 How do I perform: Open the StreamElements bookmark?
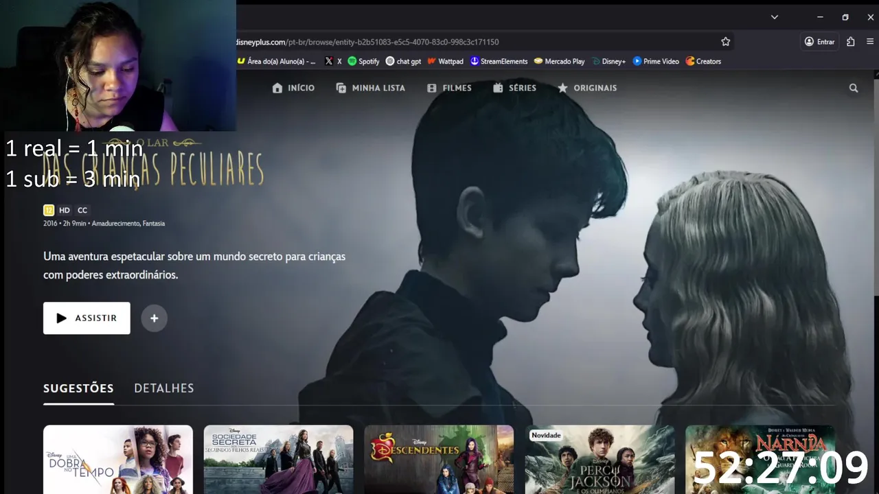pyautogui.click(x=499, y=61)
